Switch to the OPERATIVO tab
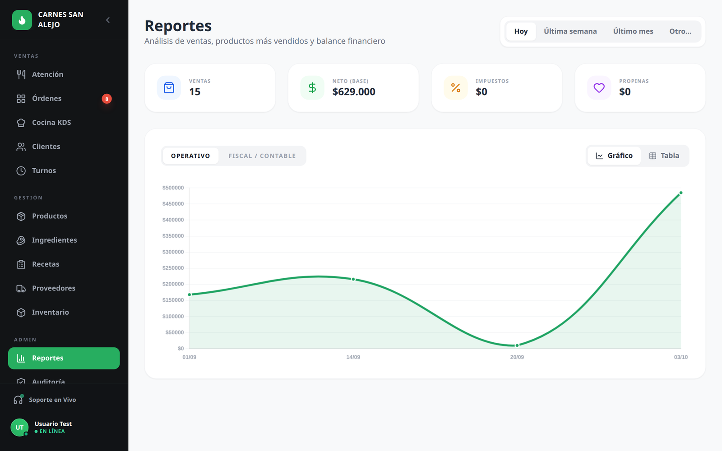Screen dimensions: 722x451 [190, 156]
